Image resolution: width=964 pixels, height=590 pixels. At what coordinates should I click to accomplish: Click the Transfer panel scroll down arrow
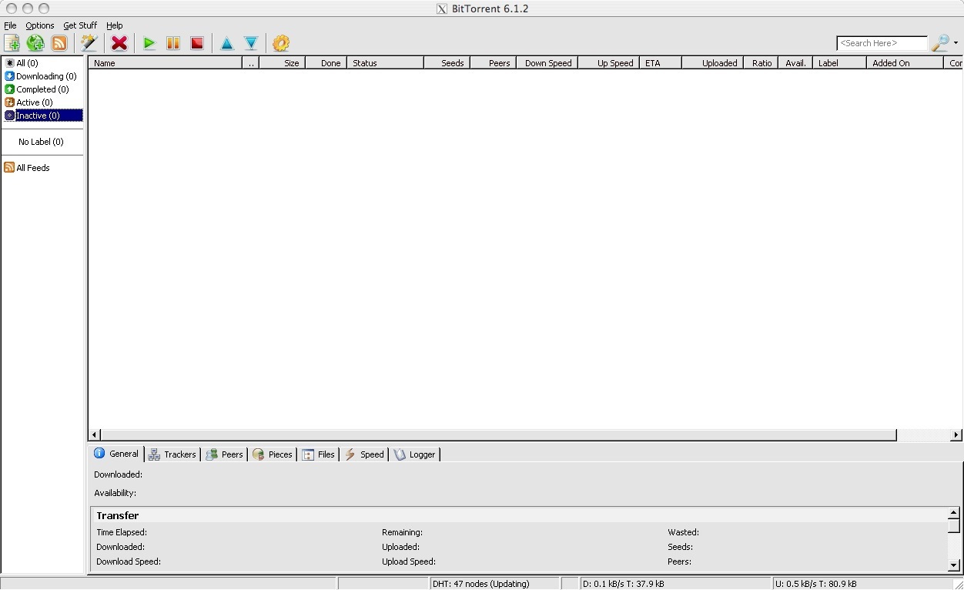(953, 565)
